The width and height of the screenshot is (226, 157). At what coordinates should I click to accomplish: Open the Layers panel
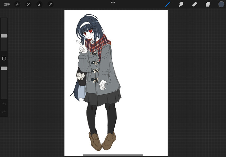click(x=208, y=4)
